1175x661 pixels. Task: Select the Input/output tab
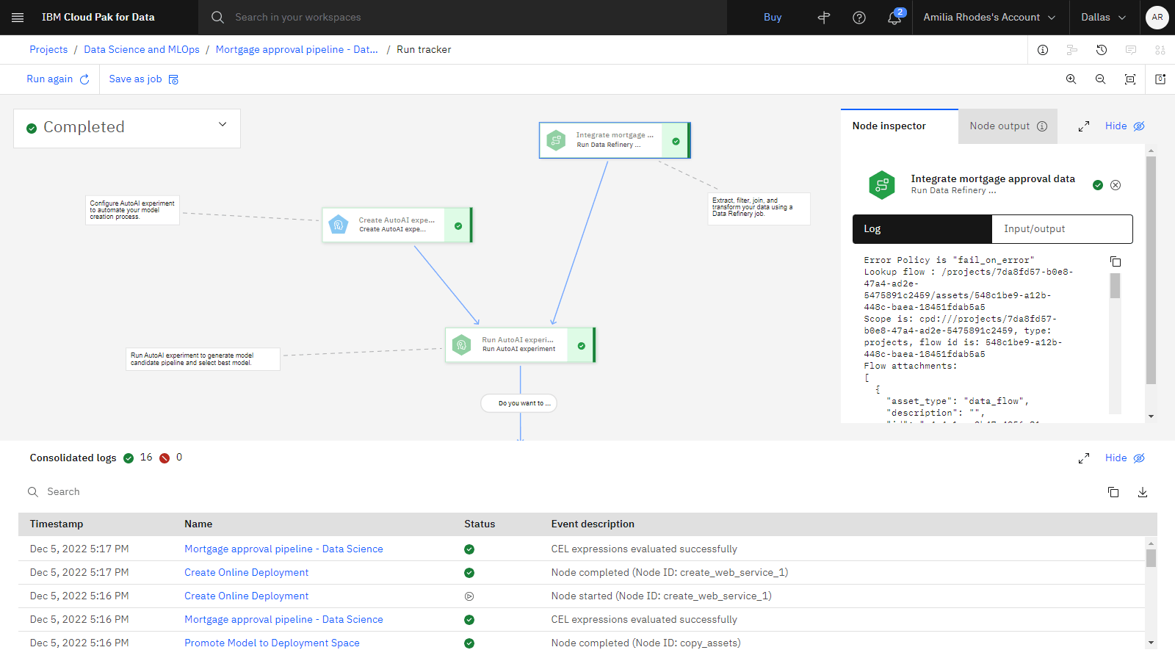1062,229
